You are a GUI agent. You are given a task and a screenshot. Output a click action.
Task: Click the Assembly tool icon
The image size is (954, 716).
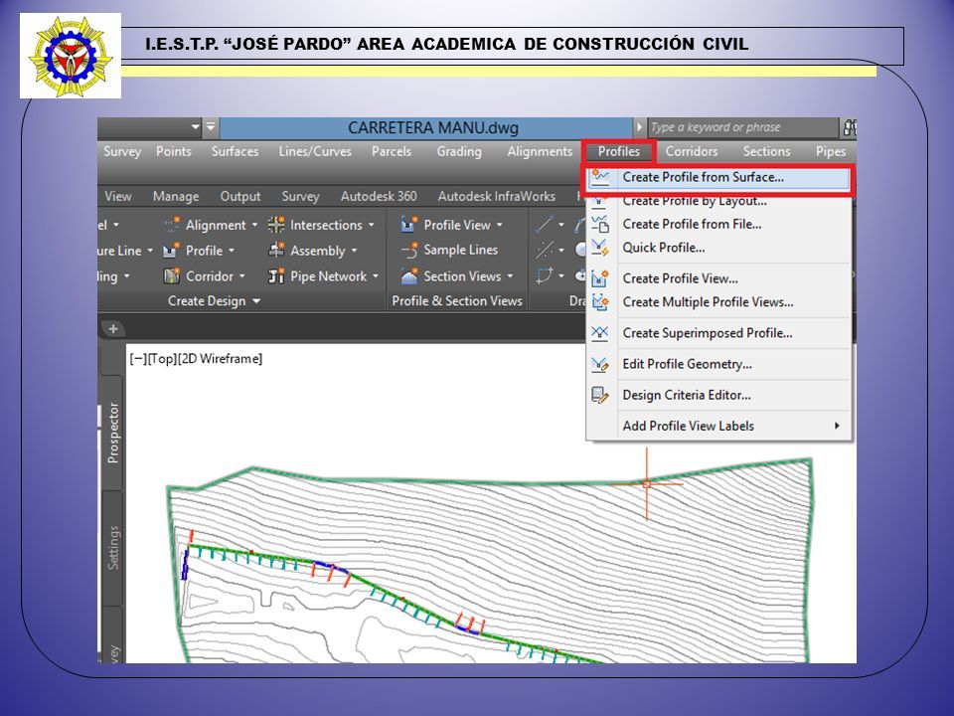click(x=276, y=251)
